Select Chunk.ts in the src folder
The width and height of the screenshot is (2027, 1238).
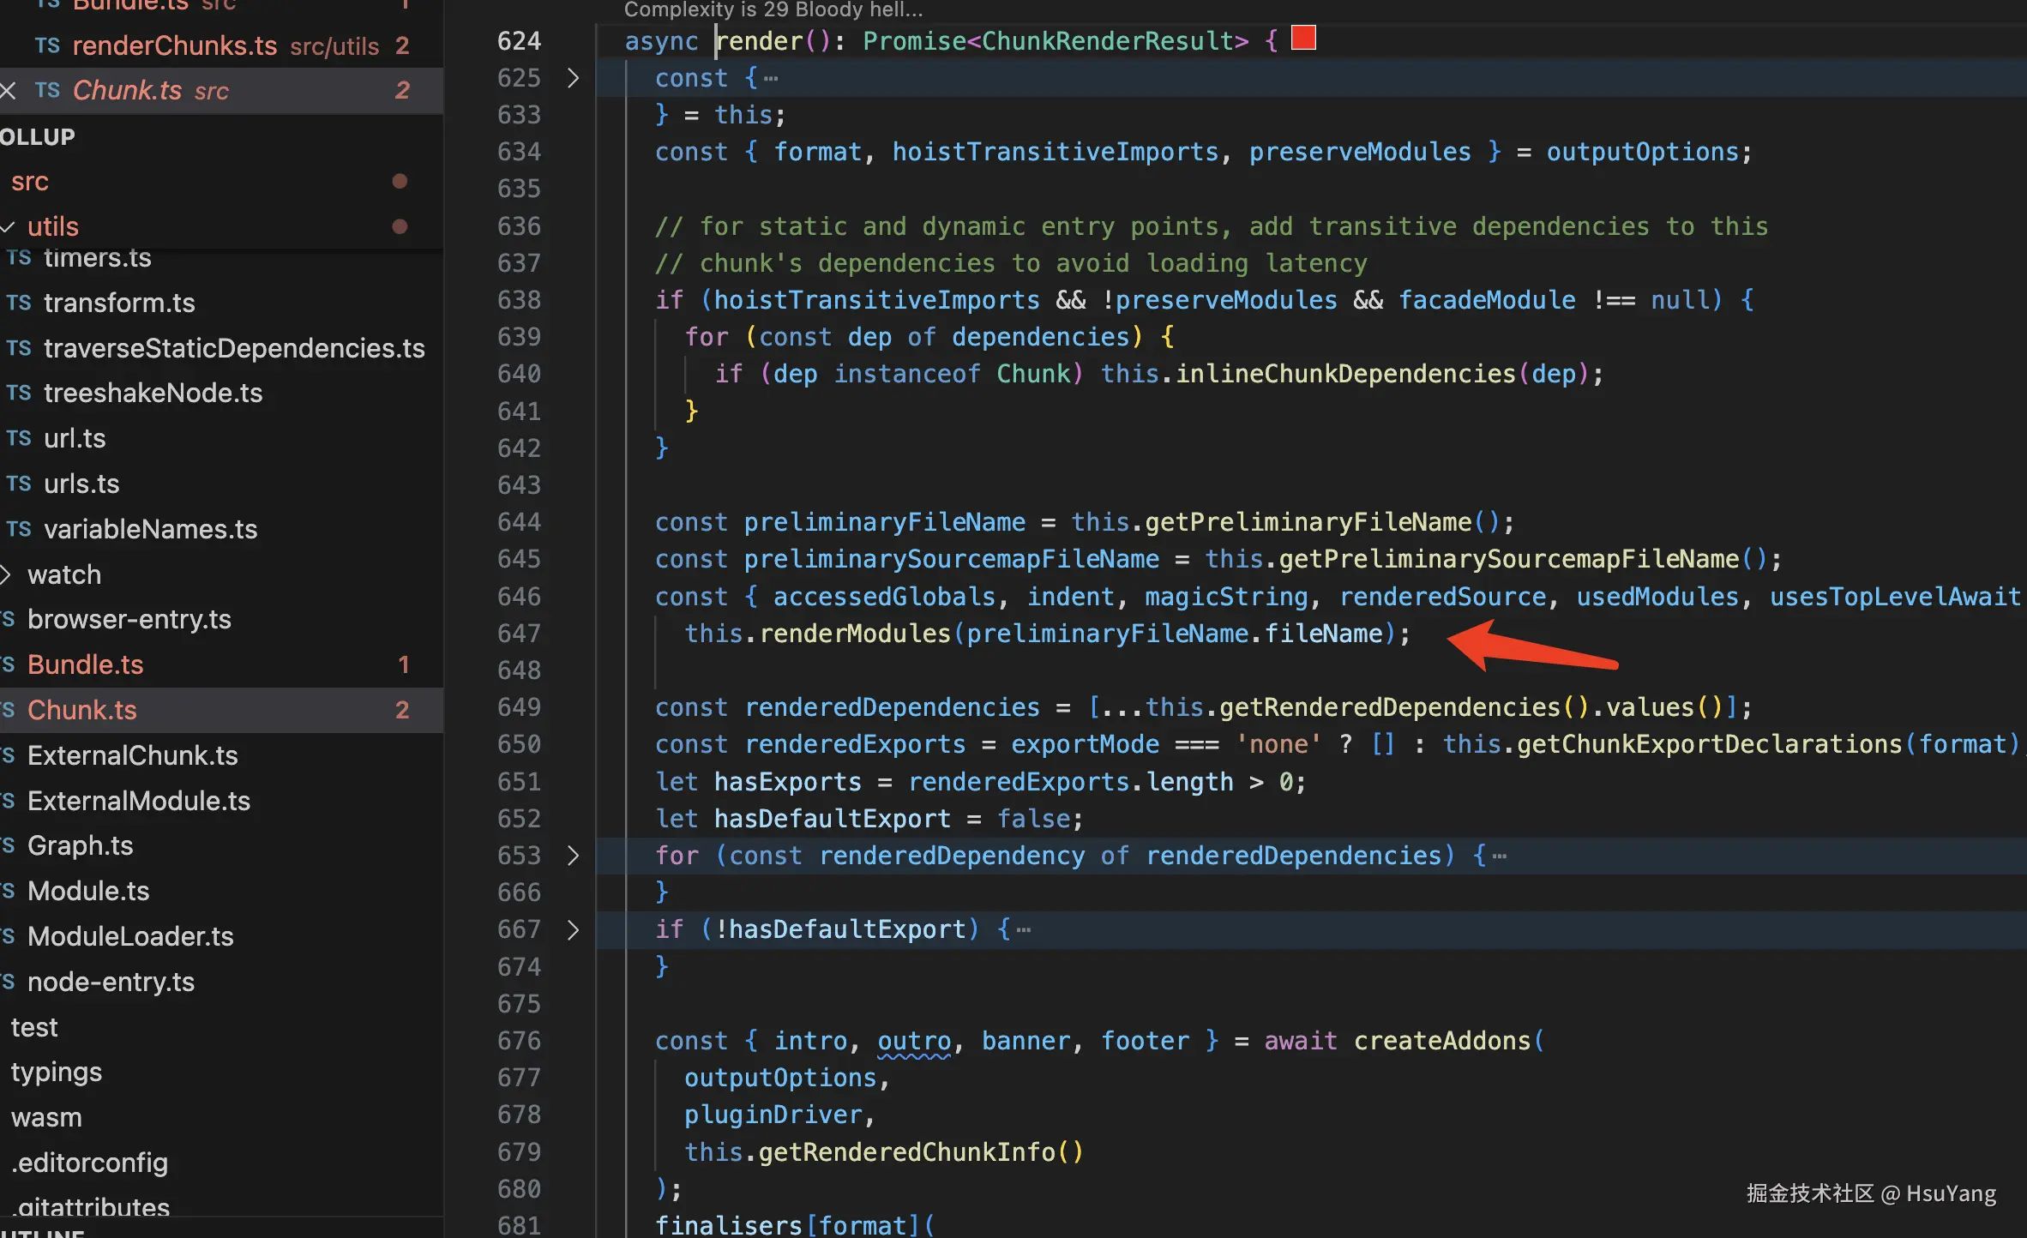[81, 710]
